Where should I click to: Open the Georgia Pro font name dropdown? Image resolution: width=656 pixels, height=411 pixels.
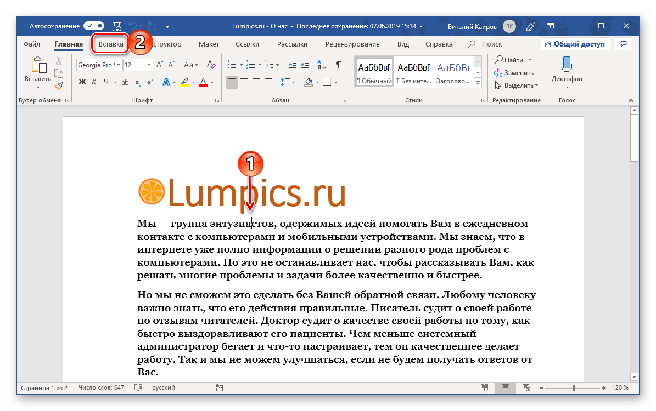coord(118,65)
